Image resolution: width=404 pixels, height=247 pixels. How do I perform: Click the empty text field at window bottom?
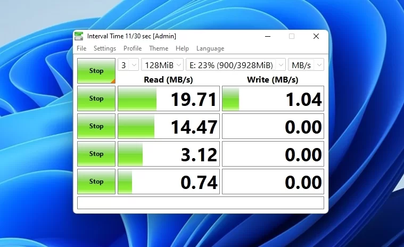(201, 203)
